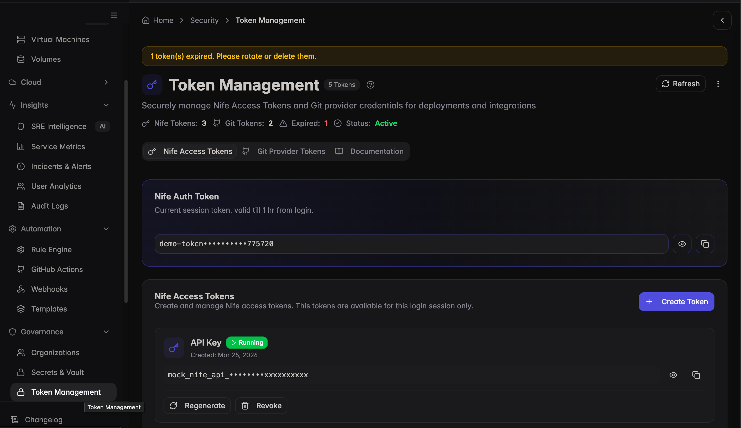Click the API Key card key icon

click(174, 348)
